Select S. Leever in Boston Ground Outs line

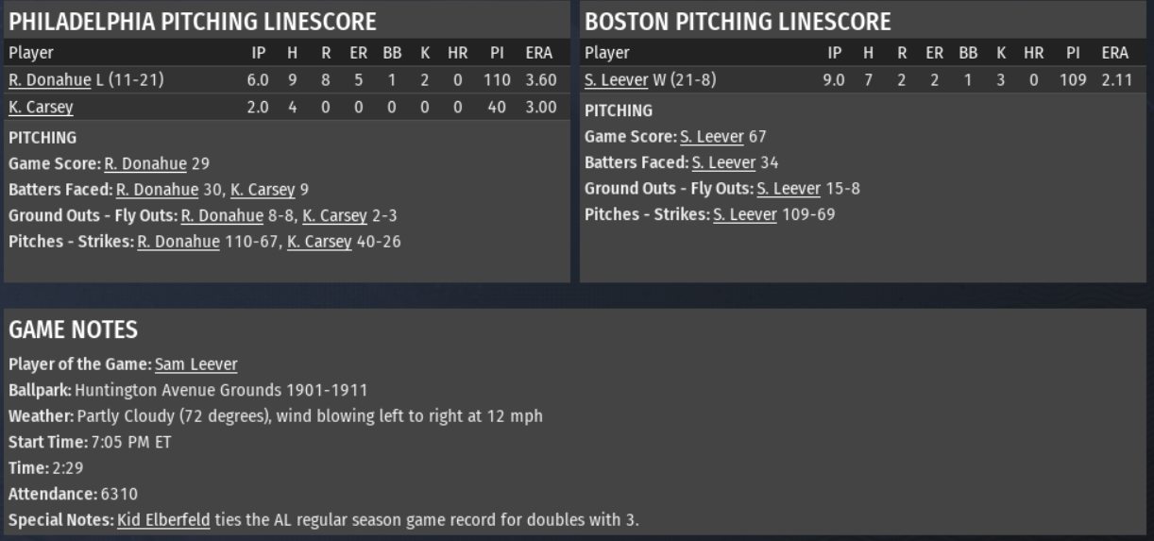[x=789, y=189]
